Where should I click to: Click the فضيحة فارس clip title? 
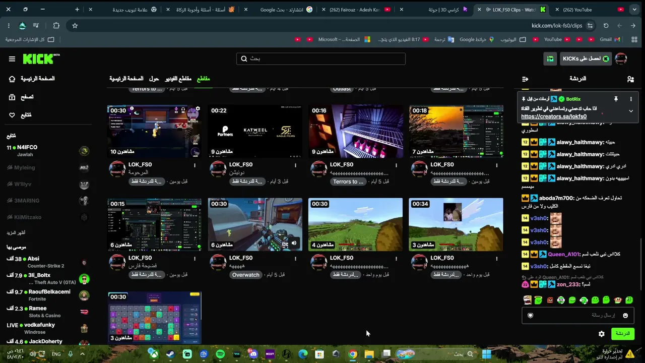tap(143, 266)
